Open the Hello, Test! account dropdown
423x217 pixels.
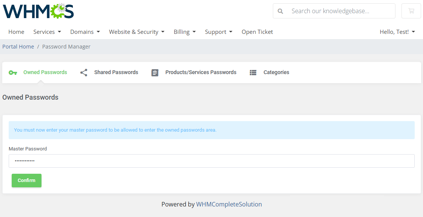(397, 32)
